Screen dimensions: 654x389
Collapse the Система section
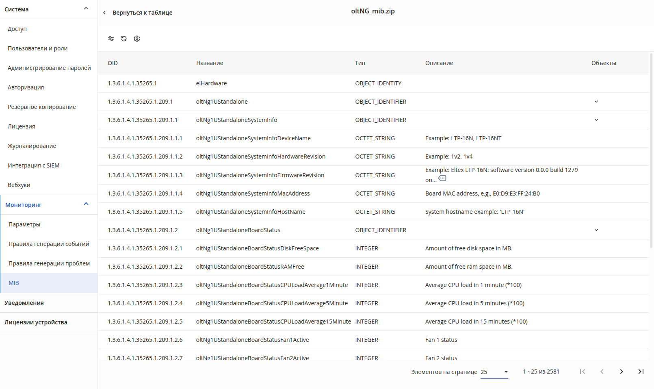86,9
